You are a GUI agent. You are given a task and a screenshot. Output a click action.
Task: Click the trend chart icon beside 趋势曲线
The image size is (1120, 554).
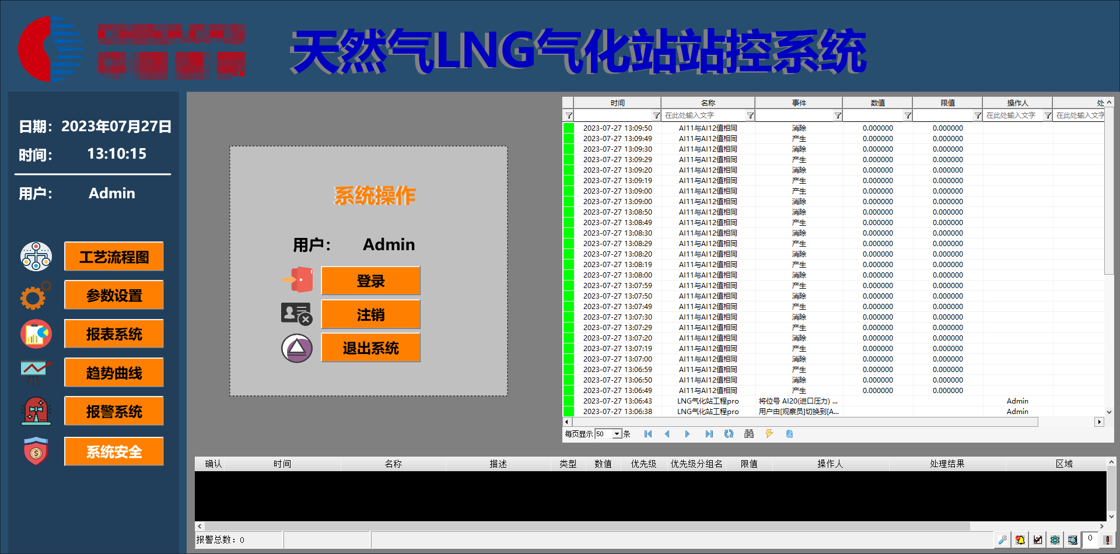point(35,372)
